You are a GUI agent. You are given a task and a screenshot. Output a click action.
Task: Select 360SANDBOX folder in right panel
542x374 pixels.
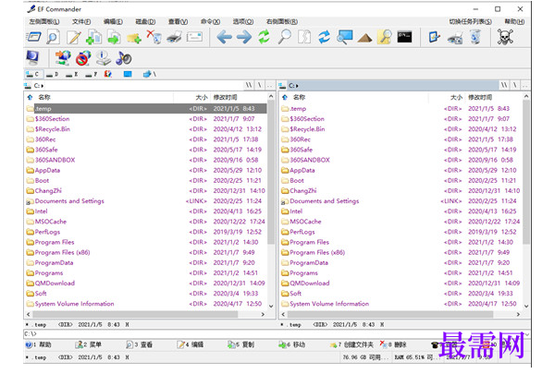tap(310, 160)
